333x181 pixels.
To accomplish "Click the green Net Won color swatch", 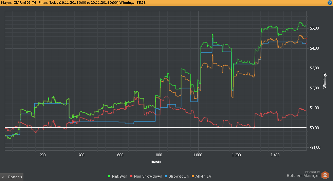I will [109, 176].
